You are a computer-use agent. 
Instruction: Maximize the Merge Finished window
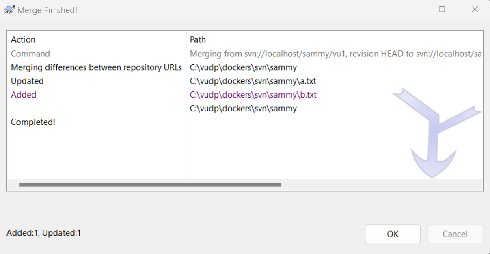442,9
